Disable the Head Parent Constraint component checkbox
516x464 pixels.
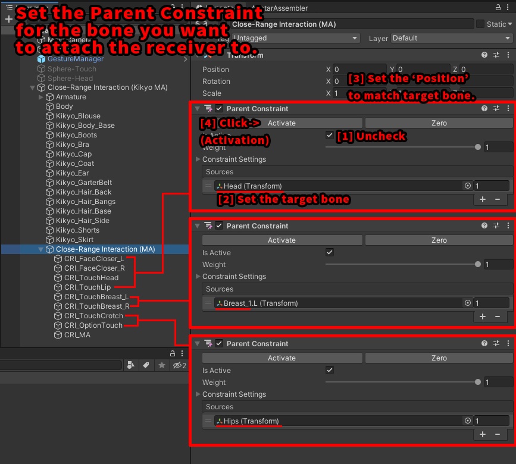pos(219,108)
